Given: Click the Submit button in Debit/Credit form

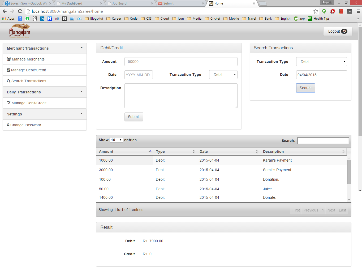Looking at the screenshot, I should click(x=133, y=117).
